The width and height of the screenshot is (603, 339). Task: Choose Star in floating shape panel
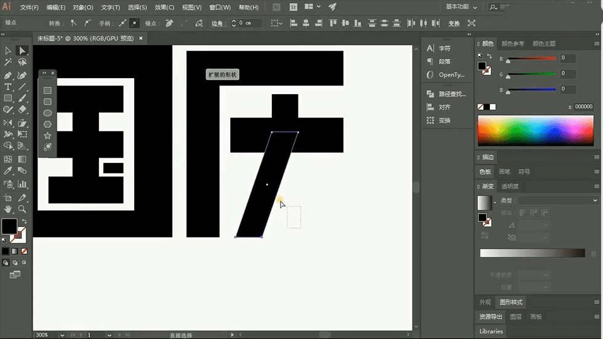click(x=47, y=136)
